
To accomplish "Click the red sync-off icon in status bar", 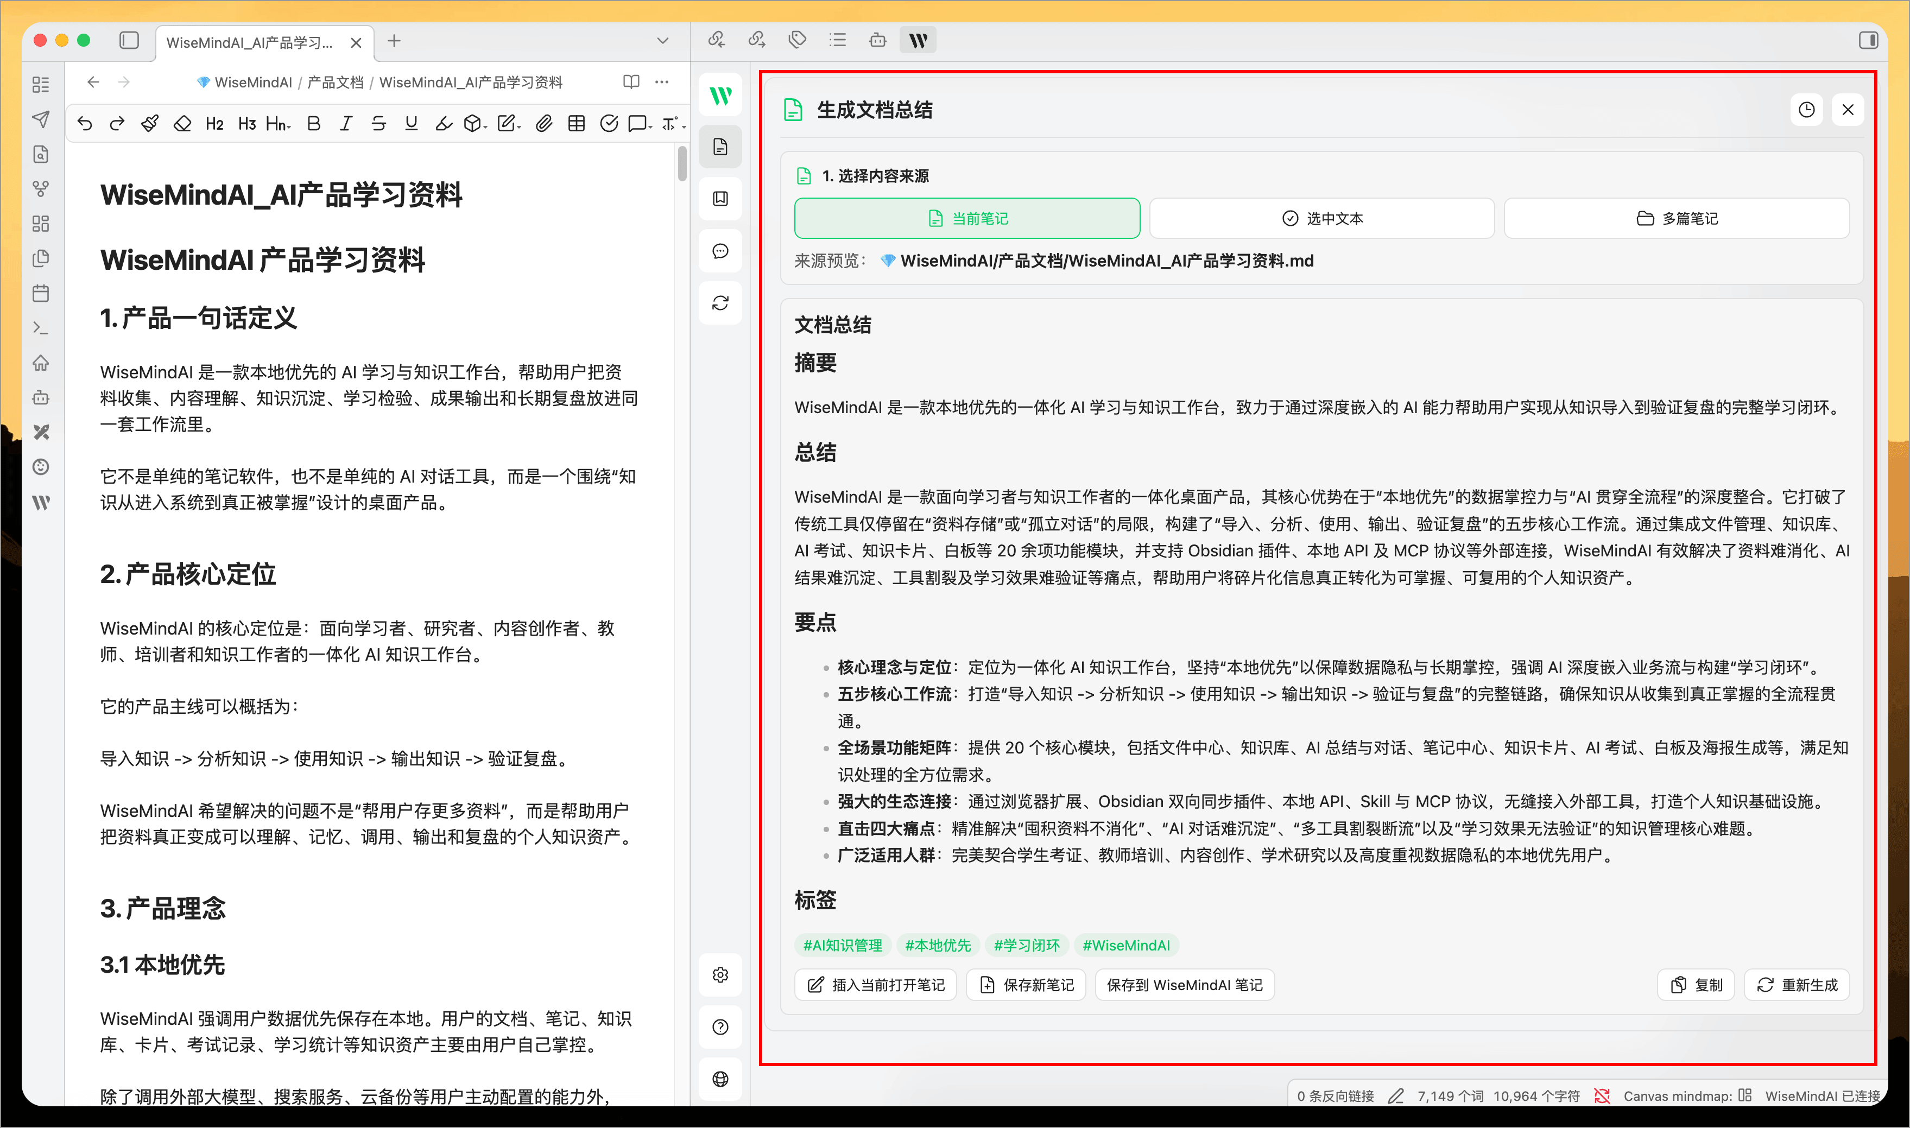I will (x=1602, y=1095).
